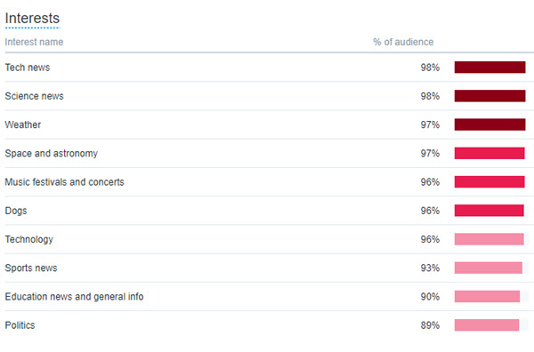Select the % of audience column header
This screenshot has width=534, height=352.
(x=403, y=42)
